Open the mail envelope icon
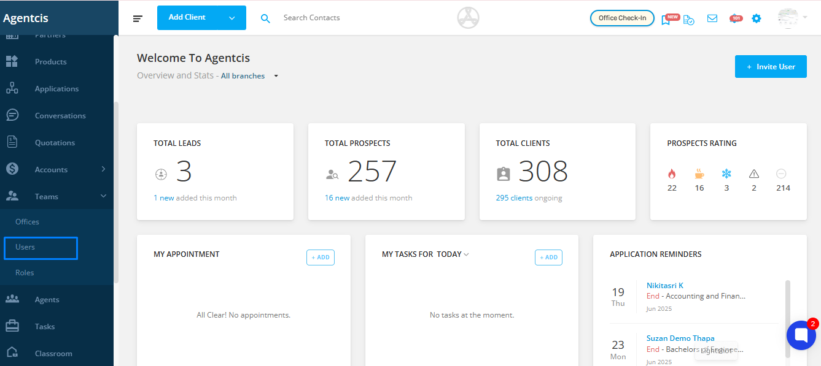Image resolution: width=821 pixels, height=366 pixels. (x=712, y=18)
